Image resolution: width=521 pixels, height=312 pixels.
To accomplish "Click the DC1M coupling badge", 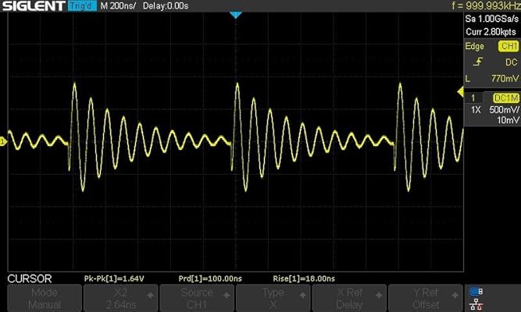I will (x=506, y=98).
